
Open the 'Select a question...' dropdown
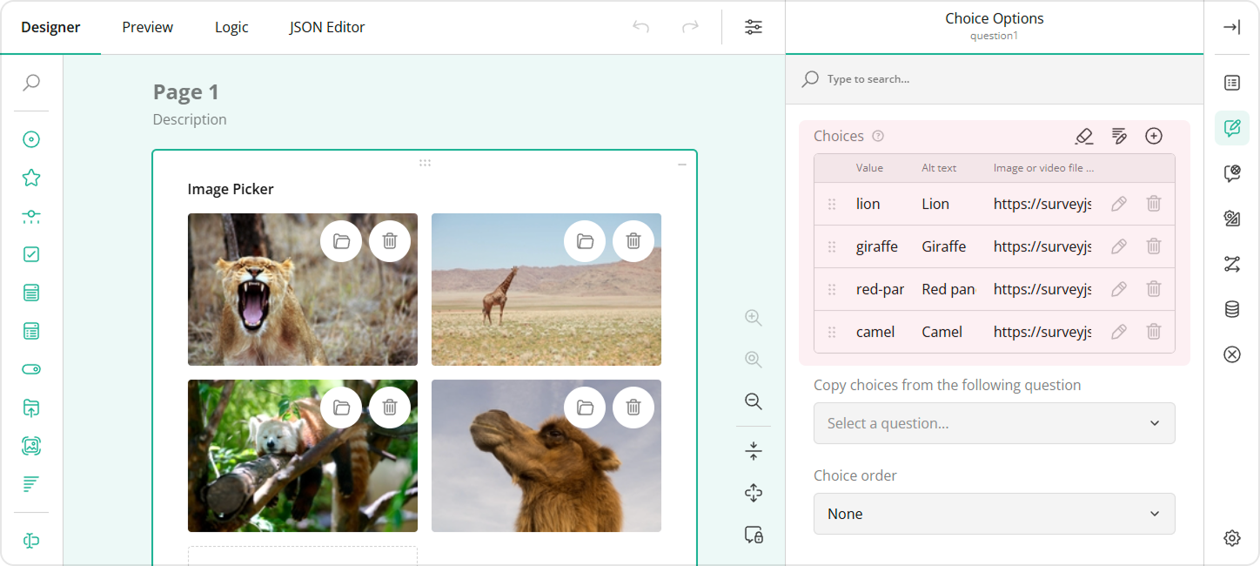click(x=994, y=423)
